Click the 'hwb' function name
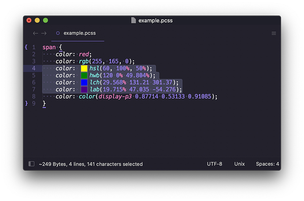The image size is (304, 201). coord(94,75)
